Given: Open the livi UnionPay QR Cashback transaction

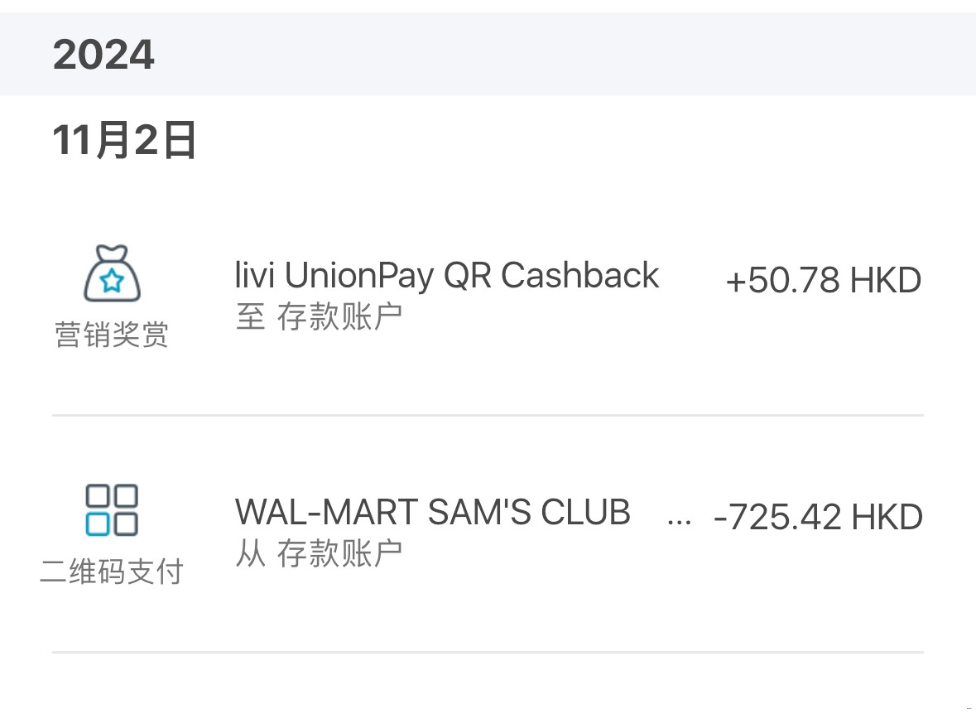Looking at the screenshot, I should (x=447, y=276).
